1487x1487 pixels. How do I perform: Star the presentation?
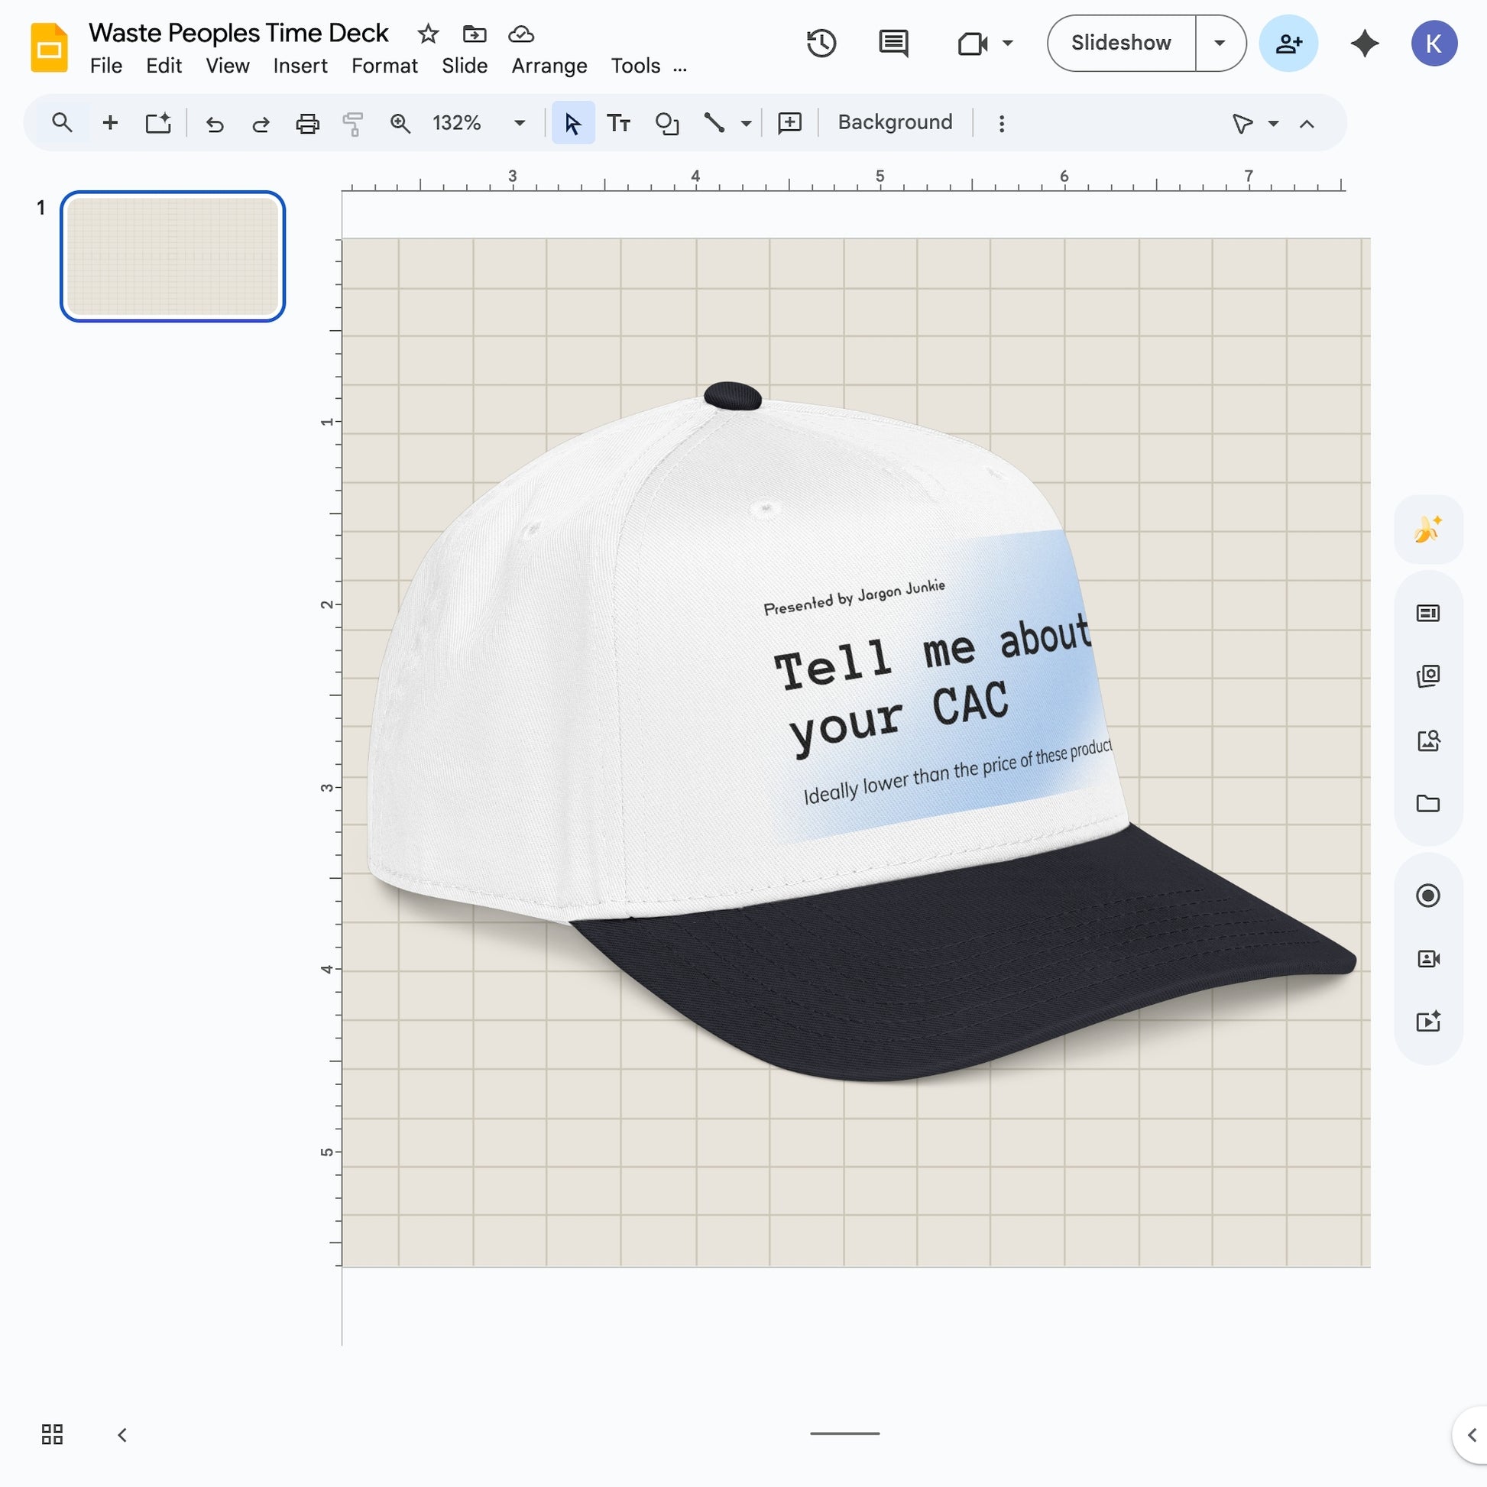pos(428,34)
